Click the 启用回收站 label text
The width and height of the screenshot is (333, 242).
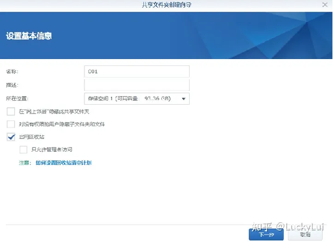[32, 137]
